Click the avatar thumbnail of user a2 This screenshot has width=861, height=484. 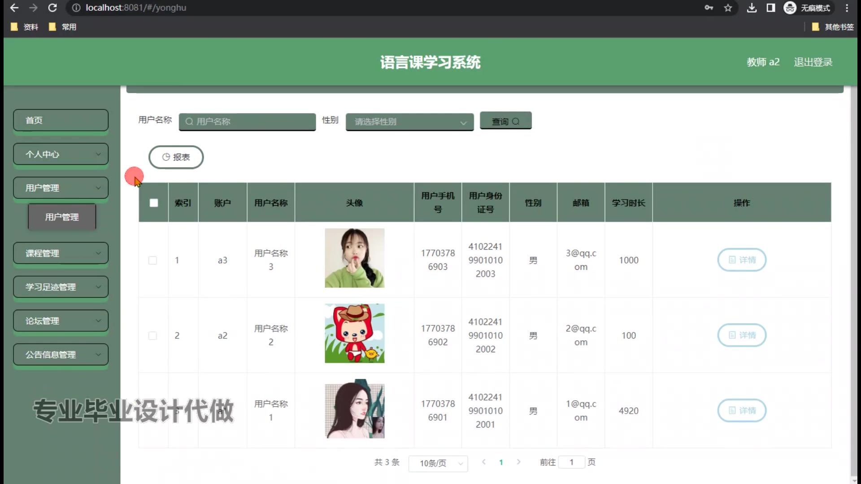pyautogui.click(x=354, y=333)
